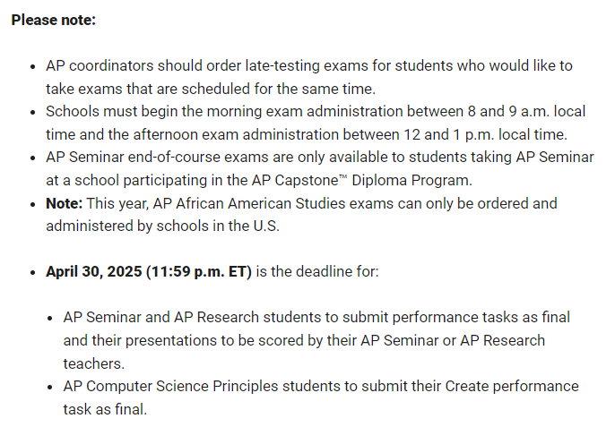Image resolution: width=615 pixels, height=427 pixels.
Task: Click the word 'teachers.'
Action: tap(94, 364)
